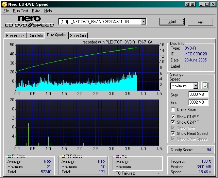Viewport: 218px width, 178px height.
Task: Toggle the Quick Scan checkbox
Action: point(173,109)
